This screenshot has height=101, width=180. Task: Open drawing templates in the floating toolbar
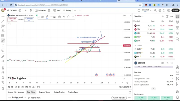42,17
